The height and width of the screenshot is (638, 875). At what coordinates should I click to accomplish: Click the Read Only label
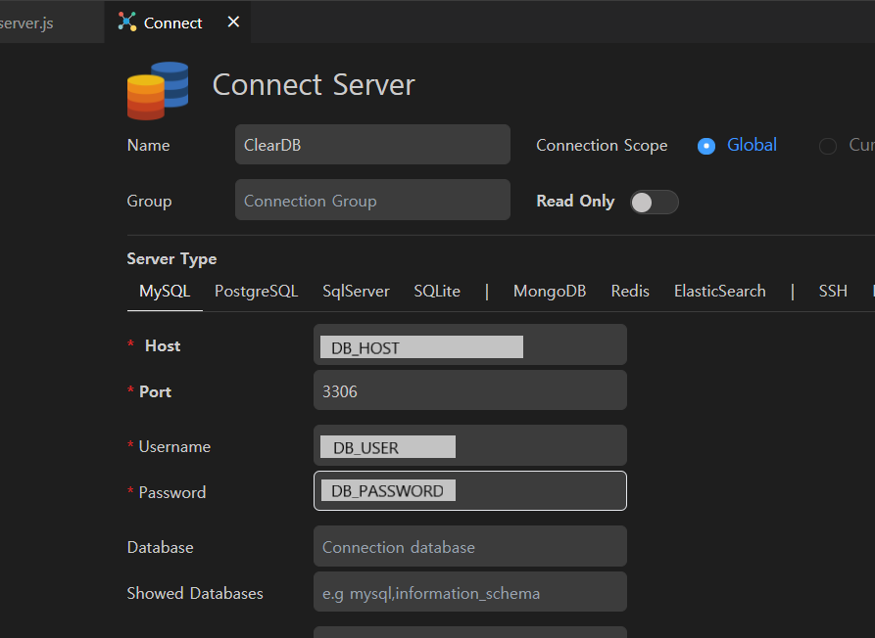click(575, 201)
